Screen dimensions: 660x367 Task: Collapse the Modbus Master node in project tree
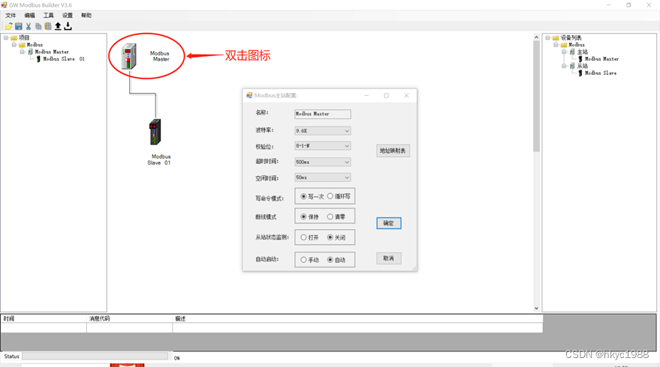click(23, 52)
